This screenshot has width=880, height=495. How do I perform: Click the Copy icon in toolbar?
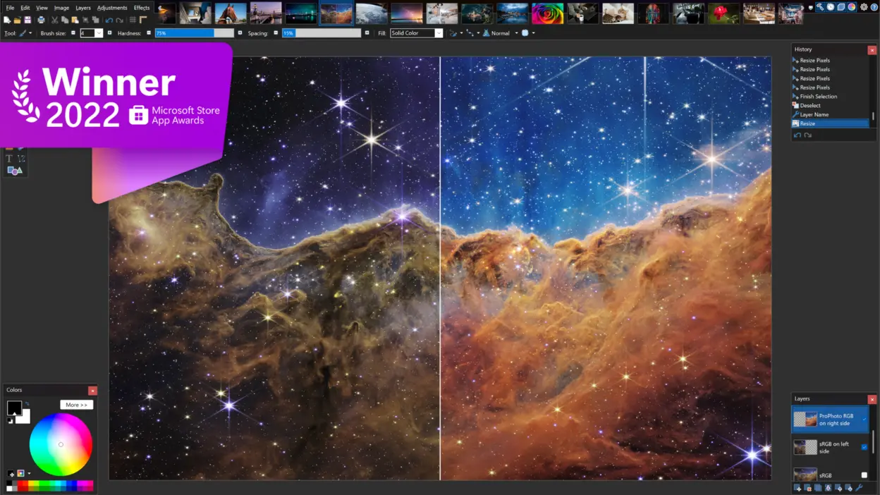pos(64,20)
